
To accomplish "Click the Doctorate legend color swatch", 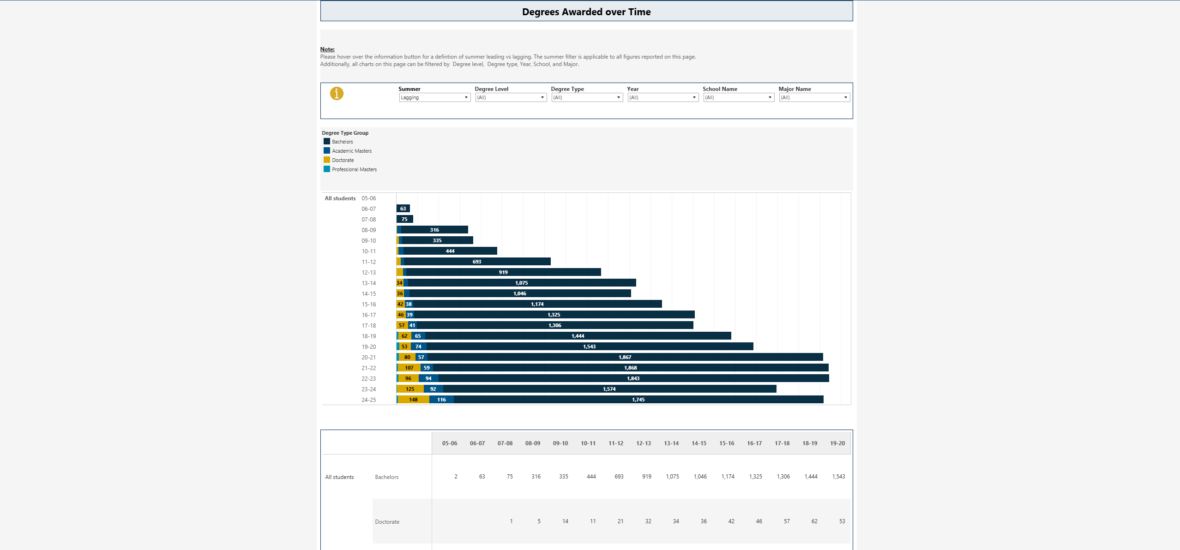I will pos(327,160).
